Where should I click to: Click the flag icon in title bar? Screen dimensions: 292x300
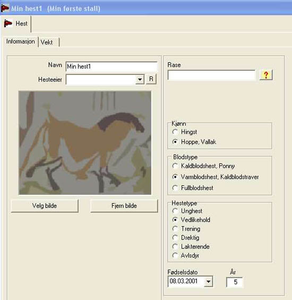[5, 8]
